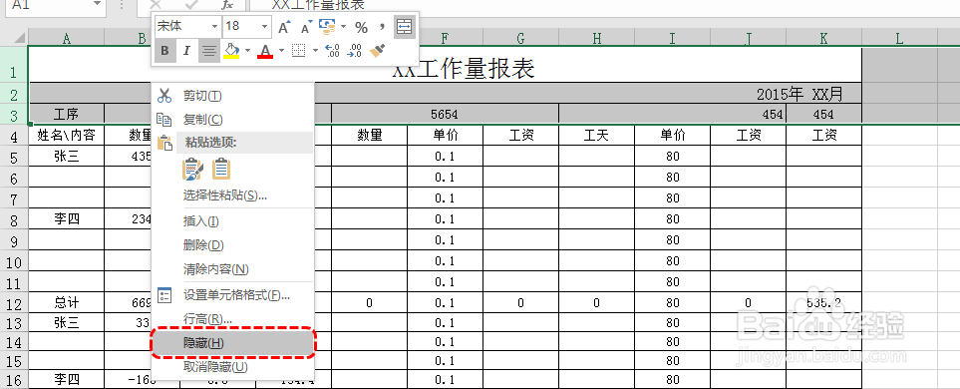
Task: Select column F header
Action: coord(445,39)
